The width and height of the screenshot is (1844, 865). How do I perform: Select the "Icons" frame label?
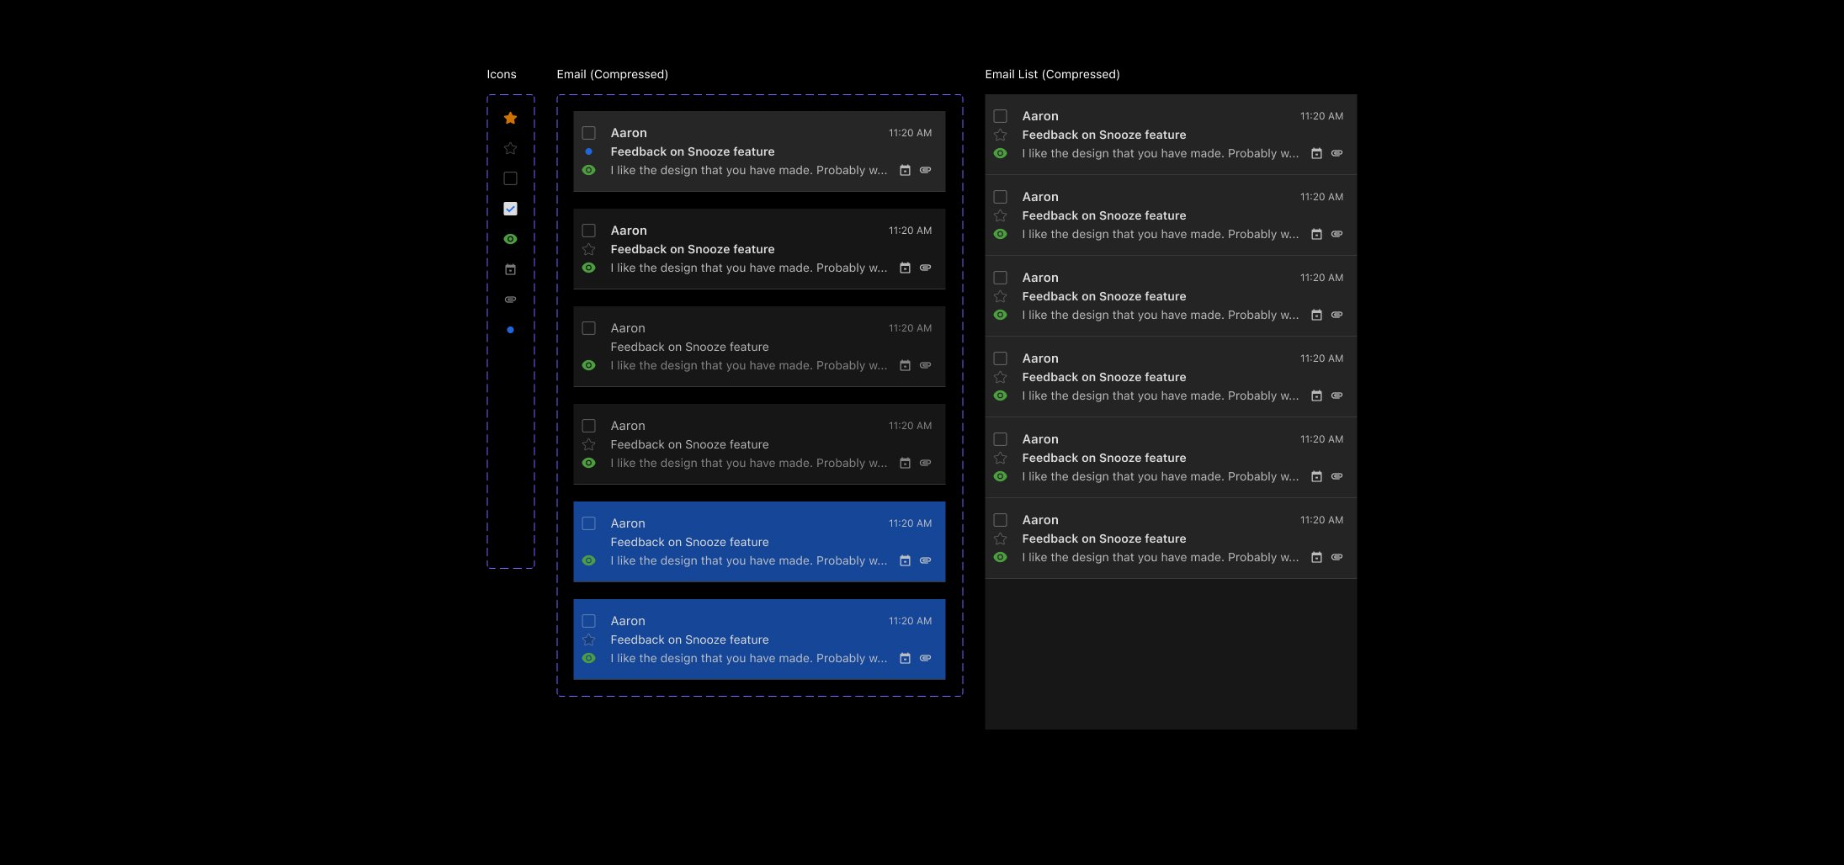[502, 74]
